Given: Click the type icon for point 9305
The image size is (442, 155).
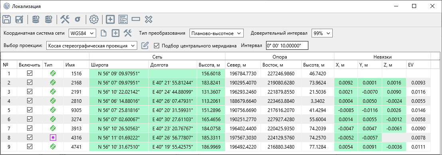Looking at the screenshot, I should [x=53, y=110].
